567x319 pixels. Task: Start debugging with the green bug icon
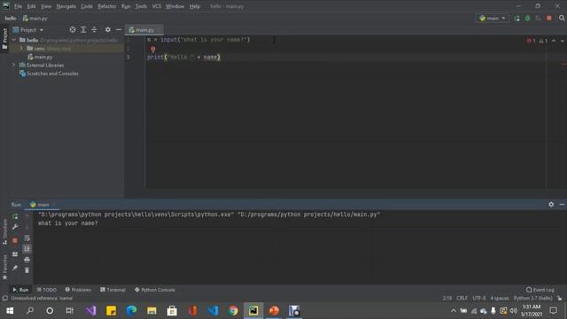click(528, 18)
